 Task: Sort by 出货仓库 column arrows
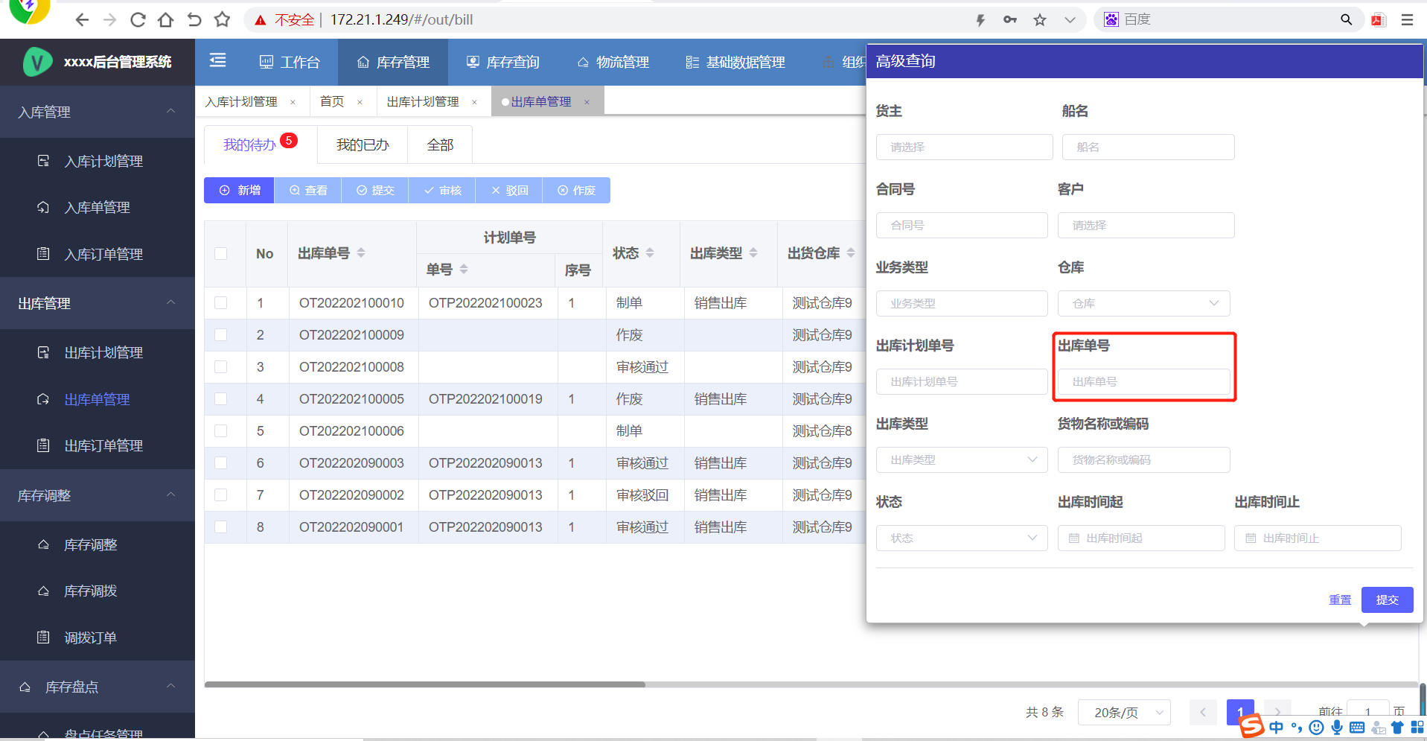(x=851, y=253)
